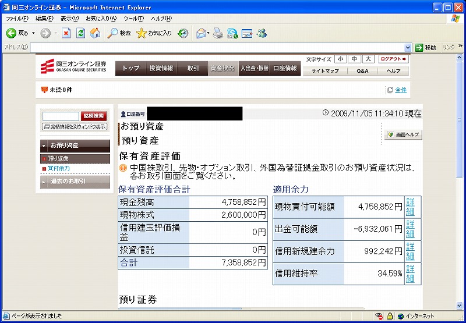466x323 pixels.
Task: Set text size to 中 (medium)
Action: pyautogui.click(x=354, y=59)
